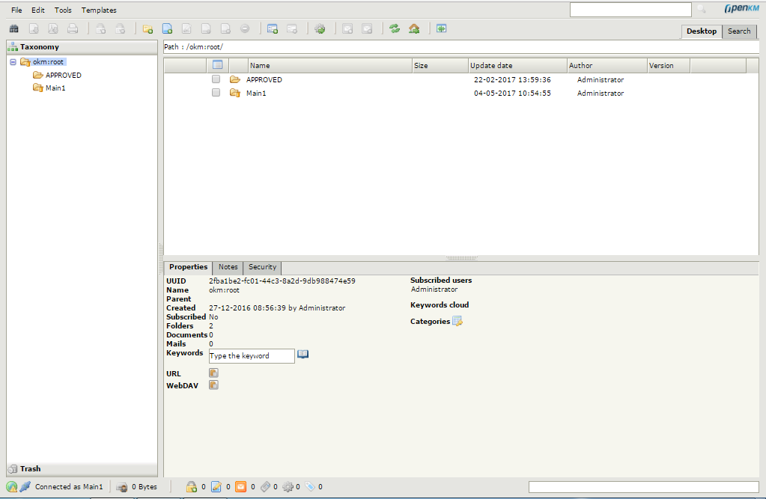Collapse the okm:root tree node
This screenshot has height=499, width=766.
13,62
